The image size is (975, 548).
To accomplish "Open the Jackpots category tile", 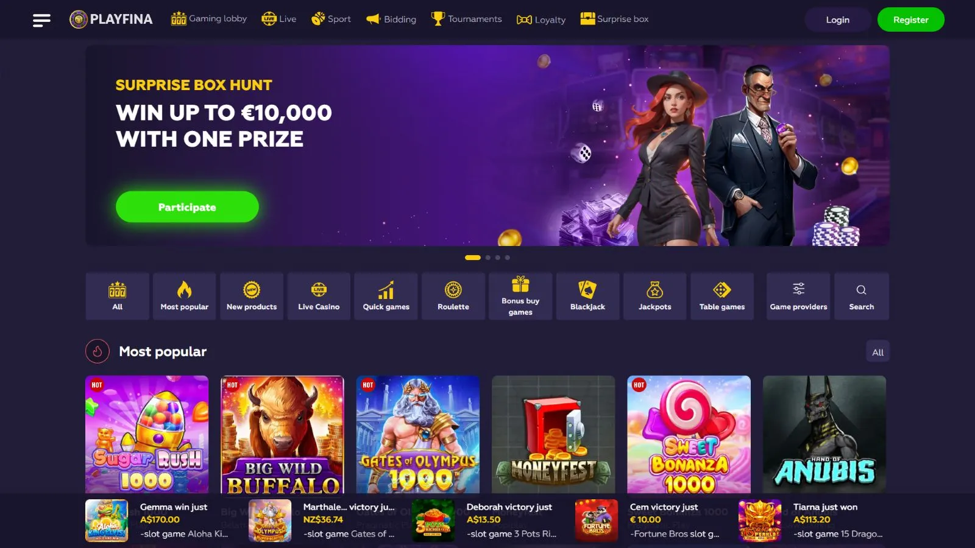I will (654, 297).
